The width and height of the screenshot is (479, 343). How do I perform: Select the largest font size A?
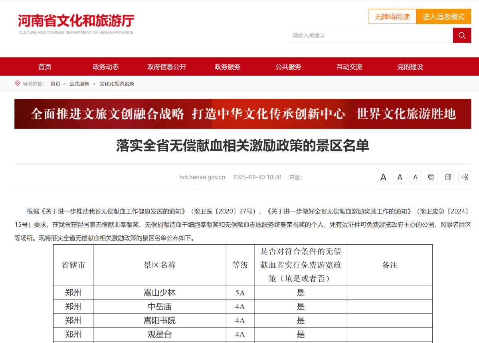383,177
